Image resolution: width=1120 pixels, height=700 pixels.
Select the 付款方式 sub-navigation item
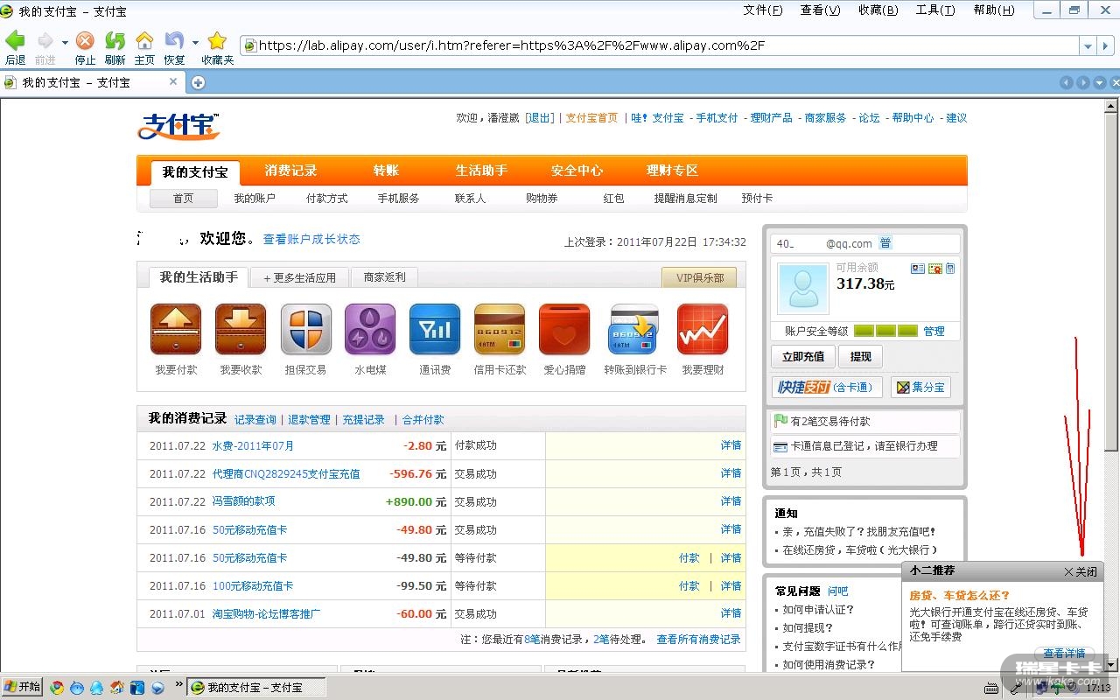click(x=327, y=199)
